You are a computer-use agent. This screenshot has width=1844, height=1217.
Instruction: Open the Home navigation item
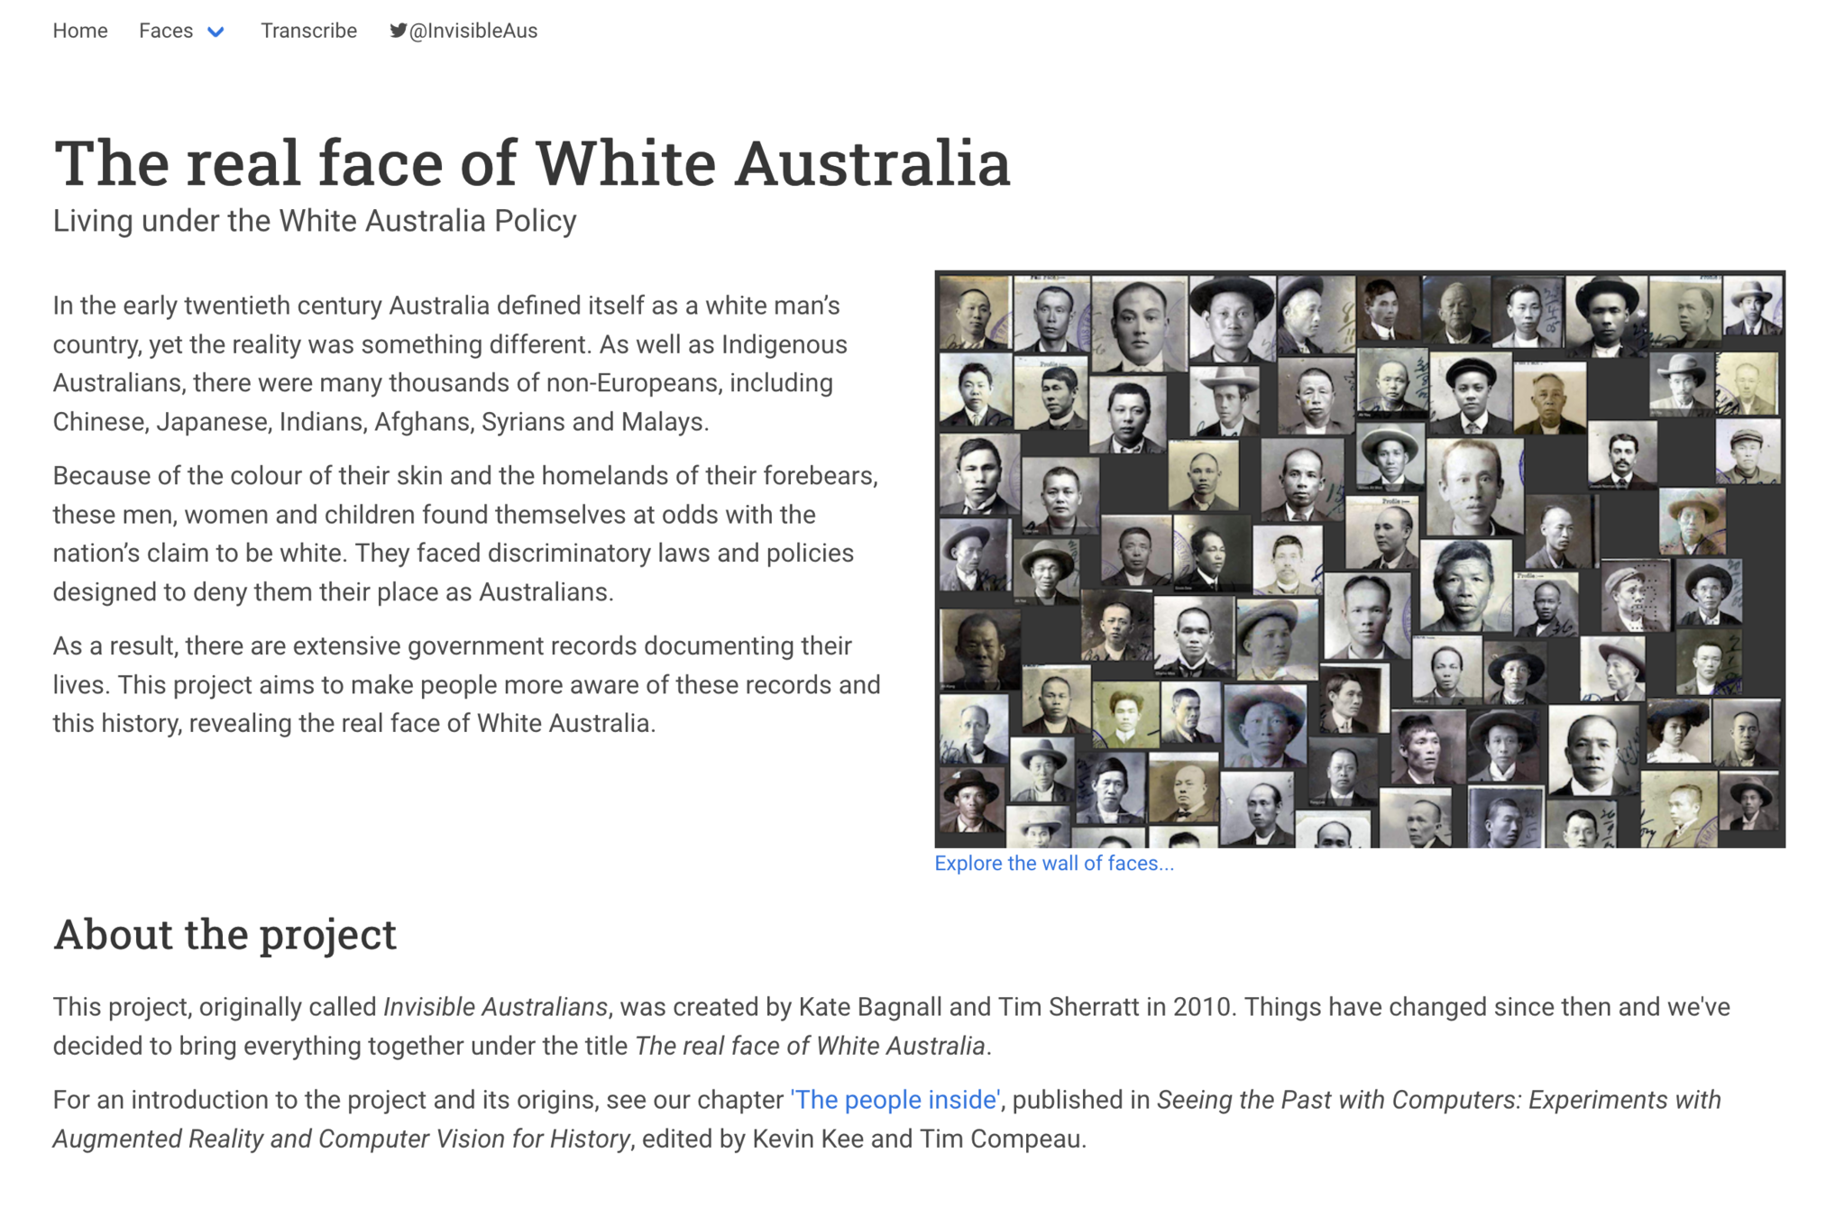(x=80, y=31)
